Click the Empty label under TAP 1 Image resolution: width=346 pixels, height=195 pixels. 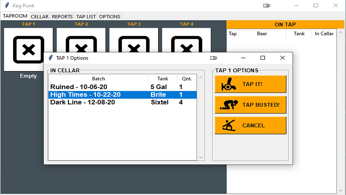[28, 76]
